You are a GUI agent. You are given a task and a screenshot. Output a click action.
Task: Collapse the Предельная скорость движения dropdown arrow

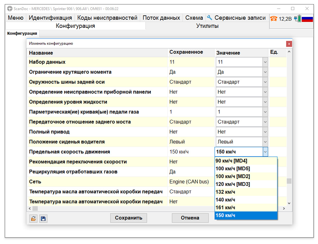[x=265, y=152]
